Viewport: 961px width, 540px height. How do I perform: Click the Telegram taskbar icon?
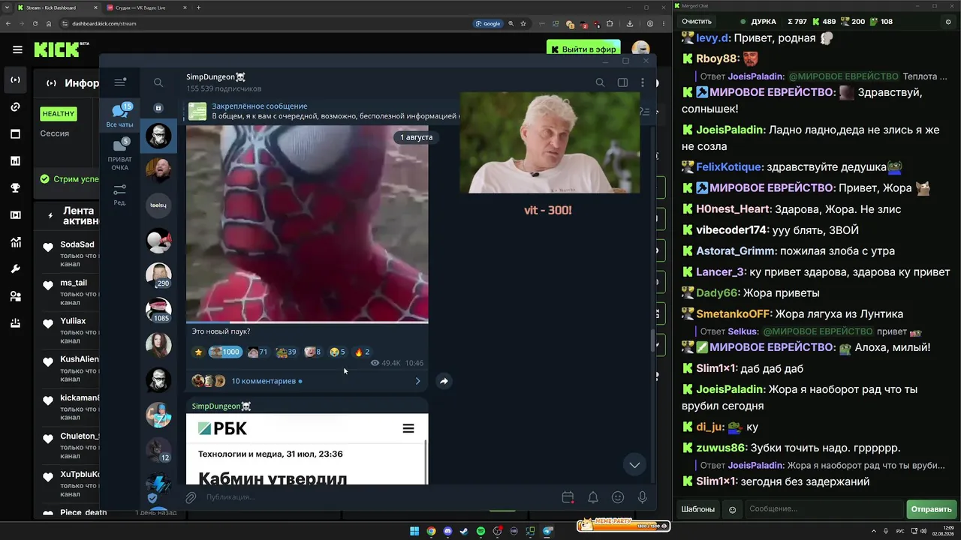547,532
